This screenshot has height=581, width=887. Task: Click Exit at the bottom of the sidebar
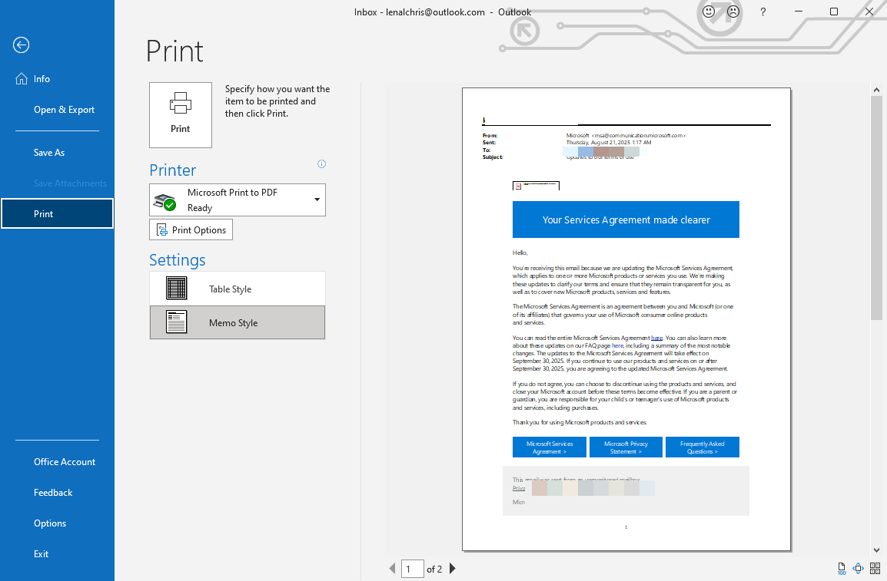41,553
